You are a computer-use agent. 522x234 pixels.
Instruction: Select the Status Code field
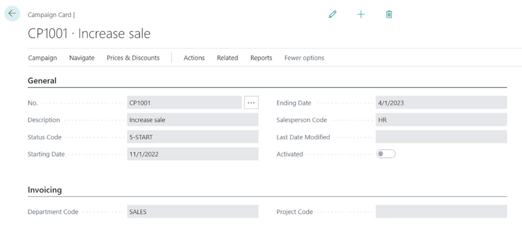[192, 137]
